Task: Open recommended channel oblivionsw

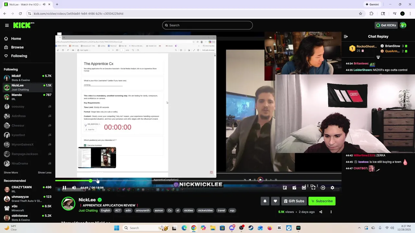Action: [x=27, y=218]
